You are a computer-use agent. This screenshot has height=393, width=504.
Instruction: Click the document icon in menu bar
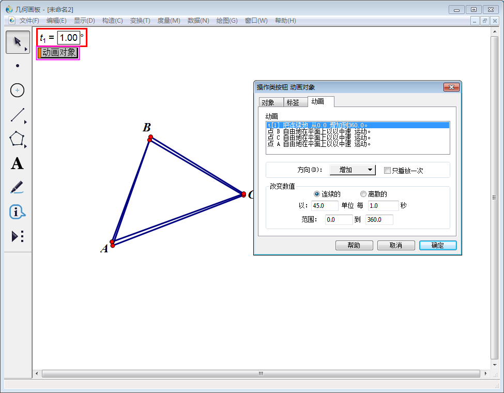click(12, 21)
